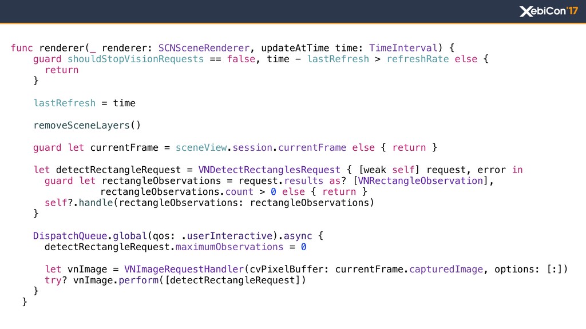Click the 'sceneView' identifier
The image size is (586, 329).
pos(201,148)
